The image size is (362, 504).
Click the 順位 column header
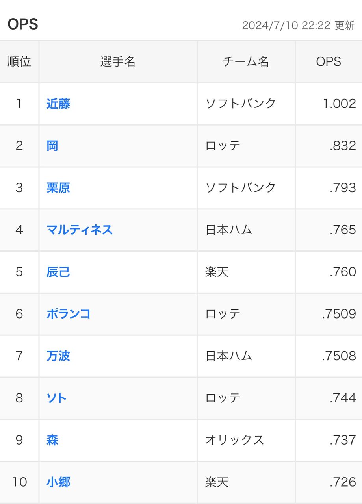click(19, 62)
